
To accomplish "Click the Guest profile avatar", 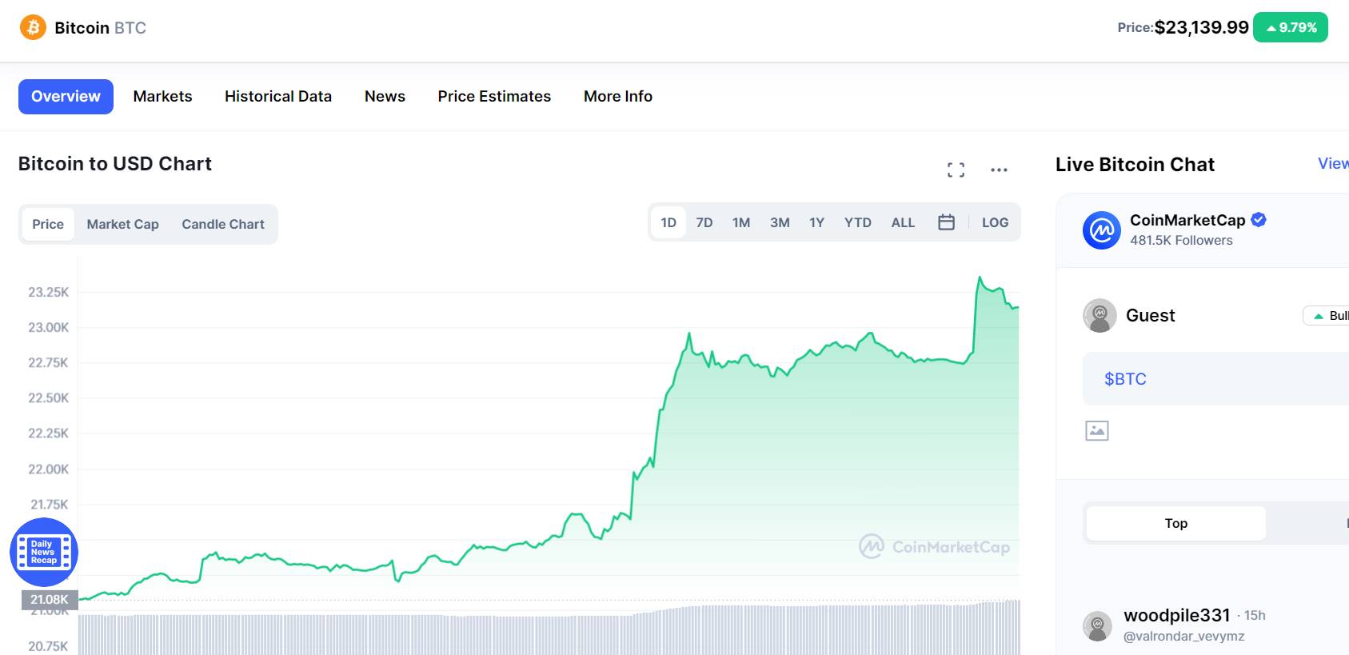I will [x=1100, y=316].
